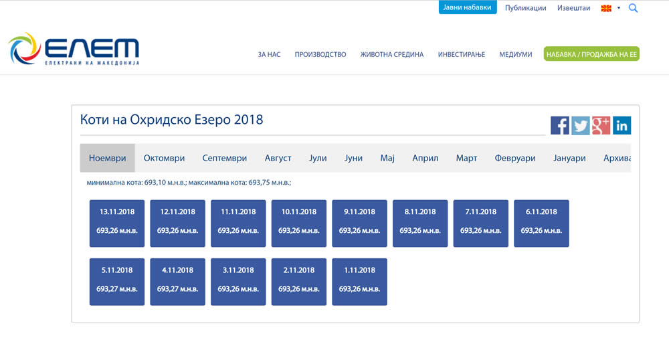Open the ЗА НАС menu
The width and height of the screenshot is (669, 360).
coord(269,54)
